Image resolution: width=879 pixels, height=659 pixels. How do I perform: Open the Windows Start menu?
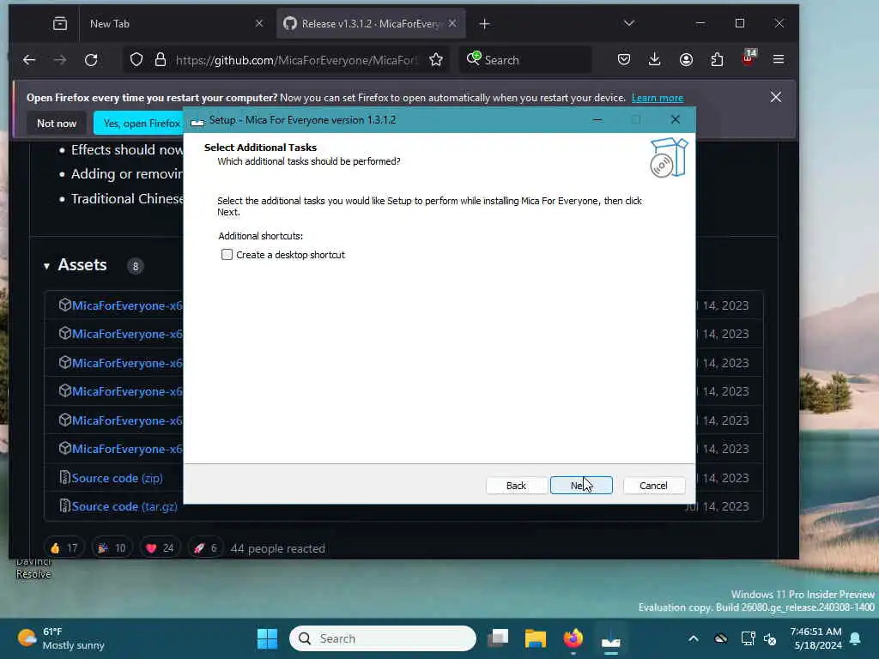click(268, 638)
